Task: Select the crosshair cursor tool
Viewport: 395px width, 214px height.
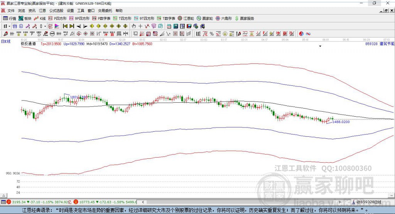Action: pyautogui.click(x=140, y=26)
